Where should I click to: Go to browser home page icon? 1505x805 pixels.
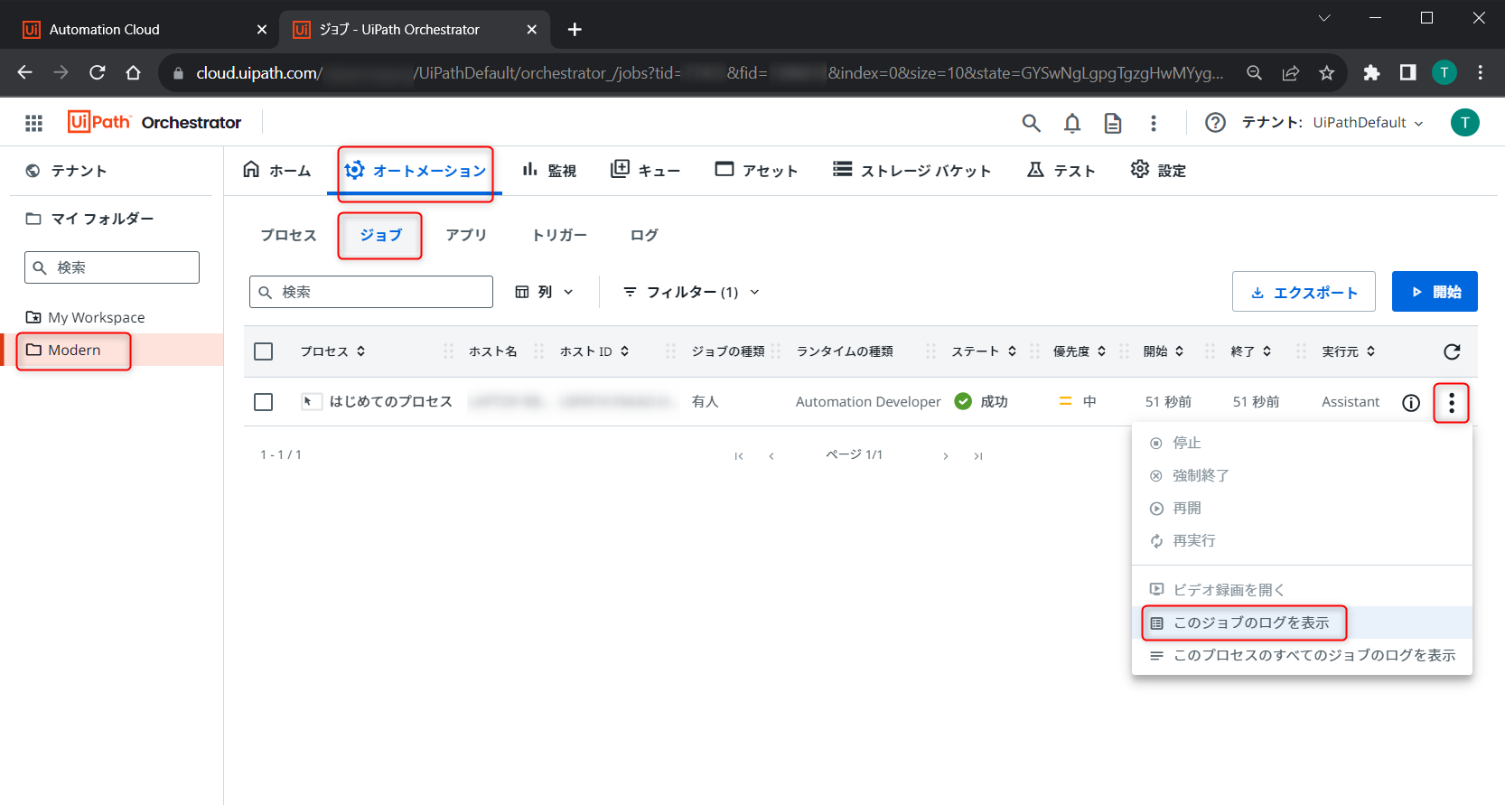133,72
